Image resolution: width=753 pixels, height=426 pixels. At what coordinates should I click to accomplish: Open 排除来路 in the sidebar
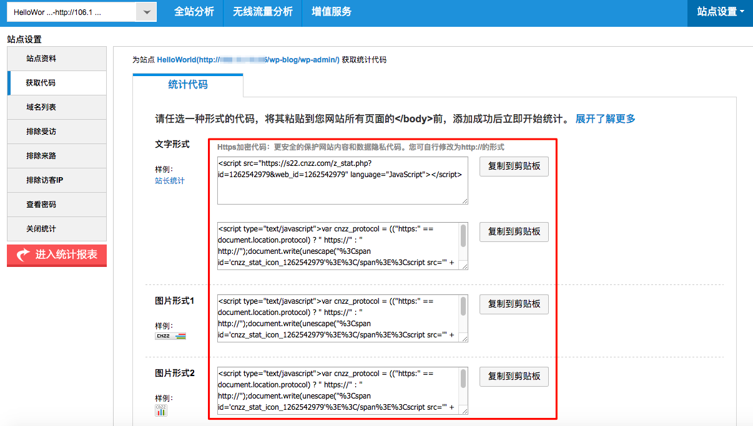tap(57, 156)
